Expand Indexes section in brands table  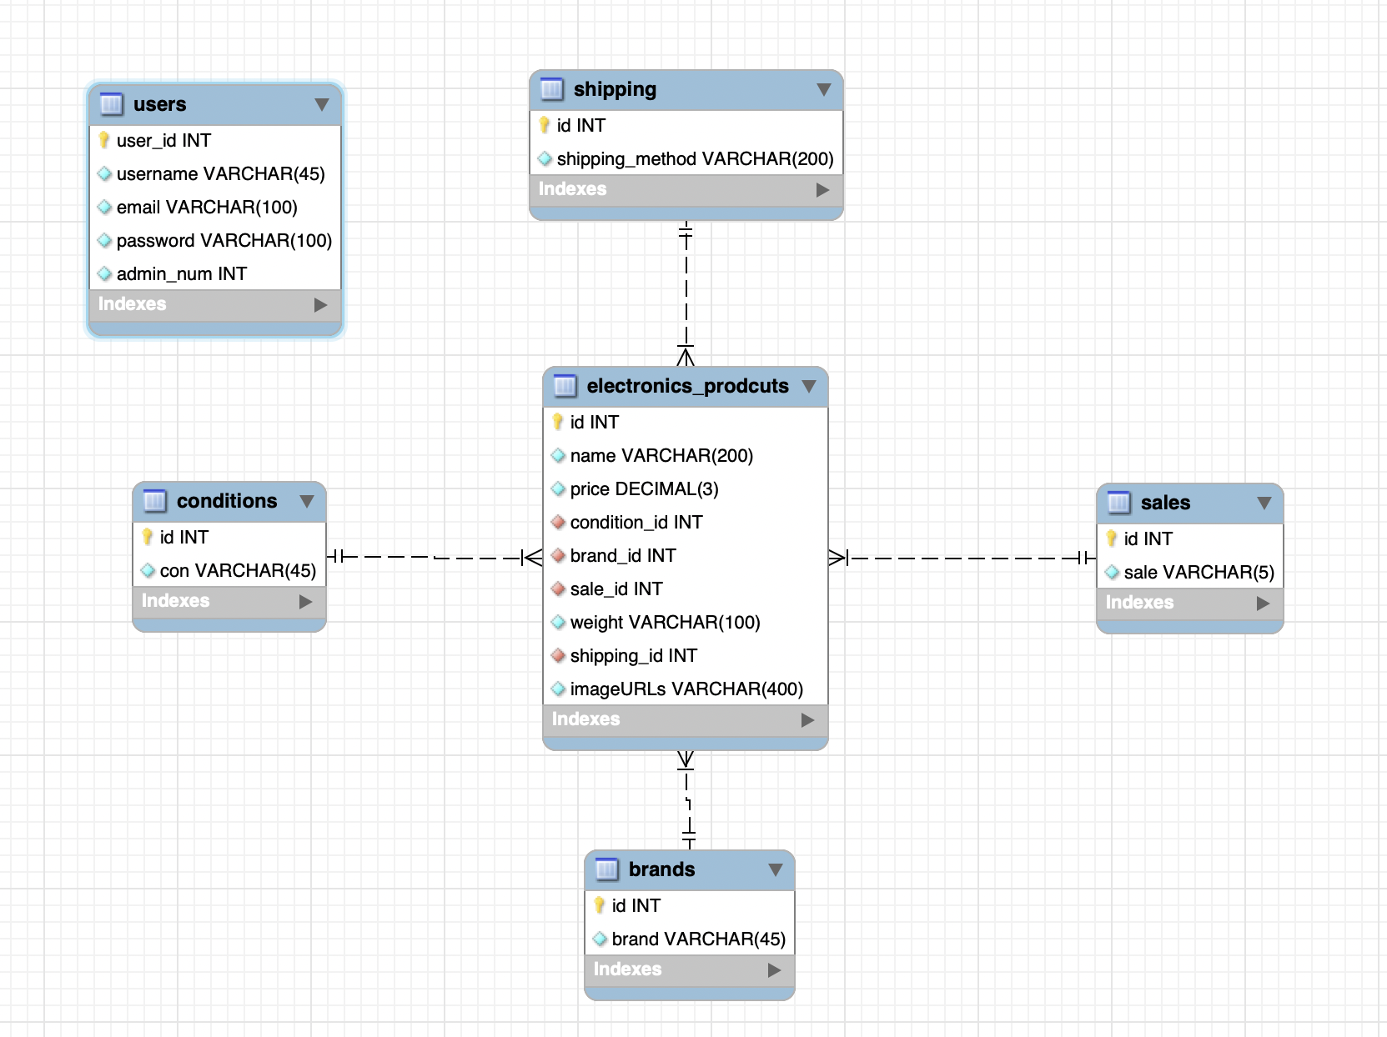[x=774, y=969]
